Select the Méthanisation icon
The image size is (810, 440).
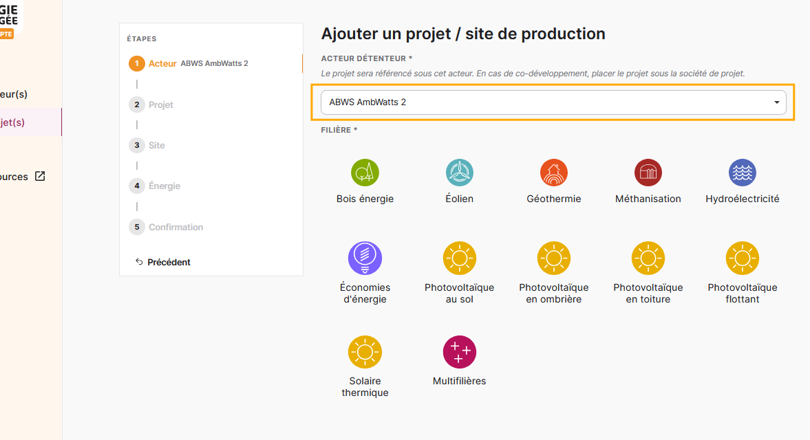pyautogui.click(x=648, y=173)
